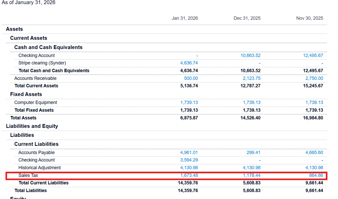
Task: Select the Nov 30, 2025 column header
Action: pyautogui.click(x=310, y=18)
